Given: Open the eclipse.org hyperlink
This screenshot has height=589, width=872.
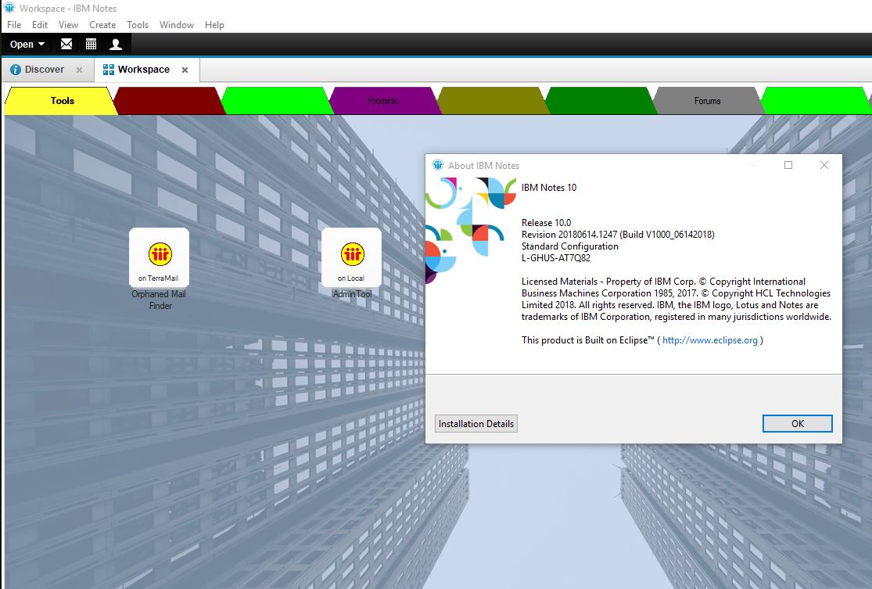Looking at the screenshot, I should (x=709, y=340).
